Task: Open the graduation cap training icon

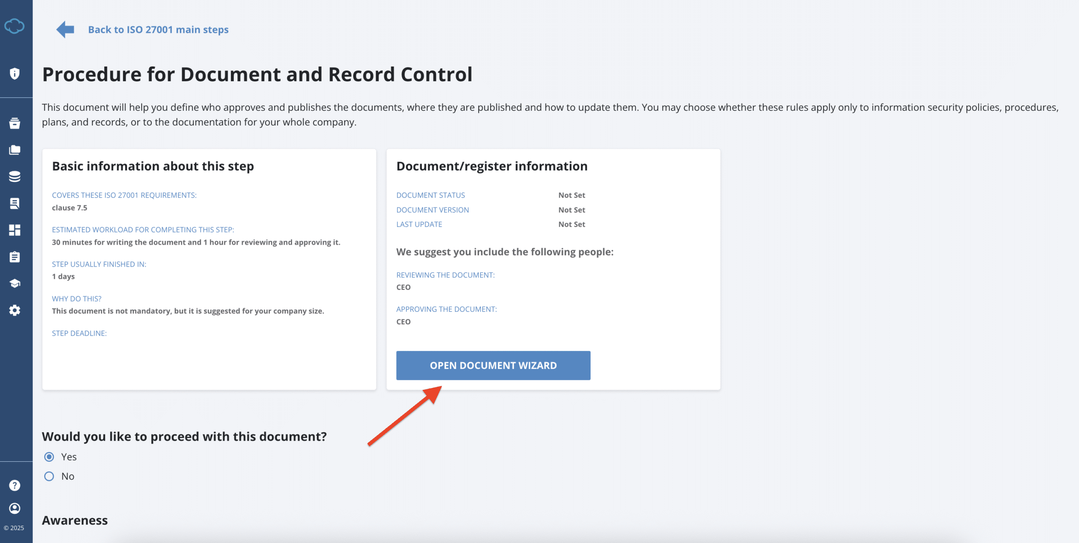Action: coord(15,284)
